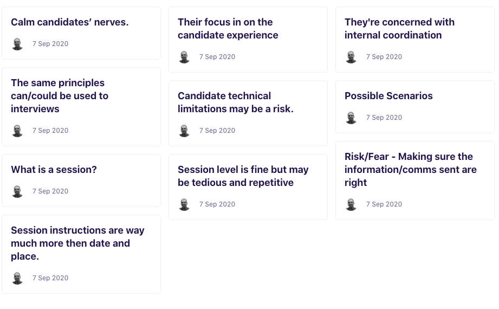The height and width of the screenshot is (309, 499).
Task: Click the date on "The same principles" card
Action: click(50, 130)
